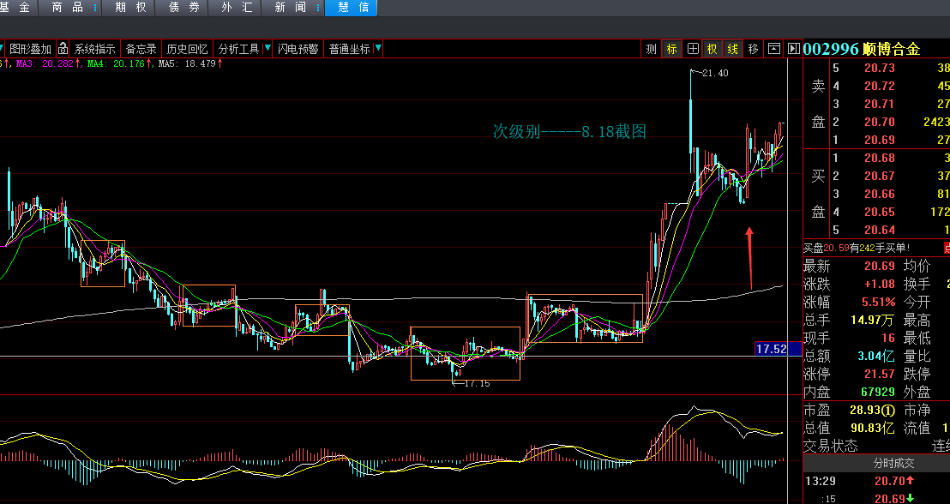This screenshot has width=950, height=504.
Task: Switch to the 商品 tab
Action: (x=67, y=7)
